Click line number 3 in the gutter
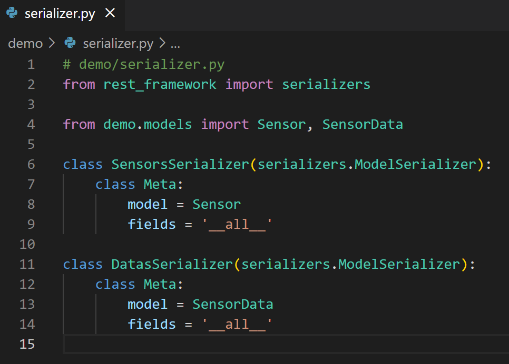 [x=30, y=104]
